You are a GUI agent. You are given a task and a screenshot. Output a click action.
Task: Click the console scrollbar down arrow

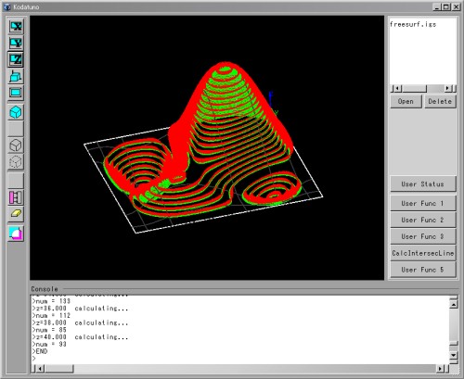453,356
